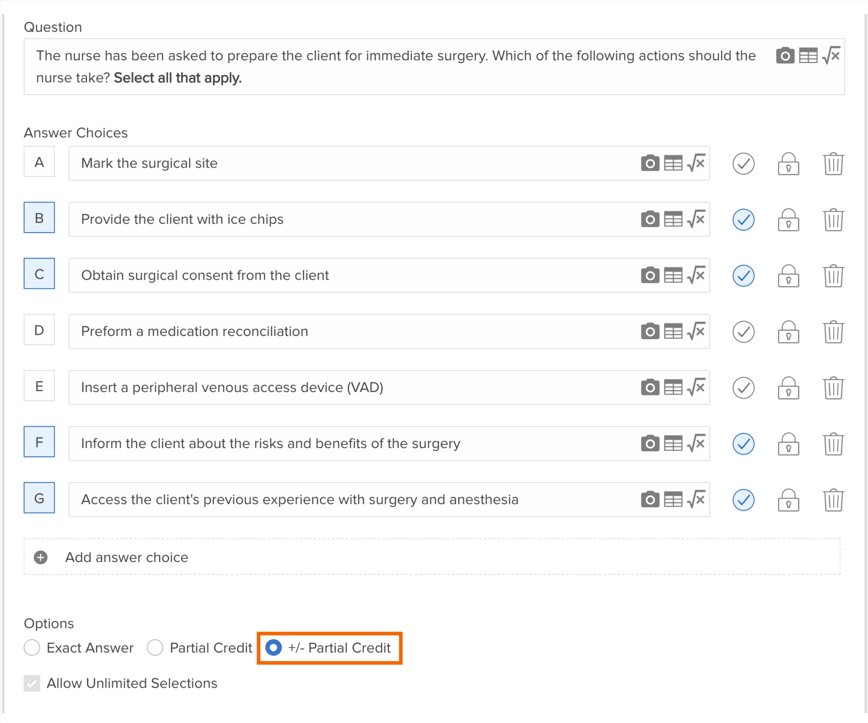Open the table tool for choice F
This screenshot has width=868, height=723.
673,444
